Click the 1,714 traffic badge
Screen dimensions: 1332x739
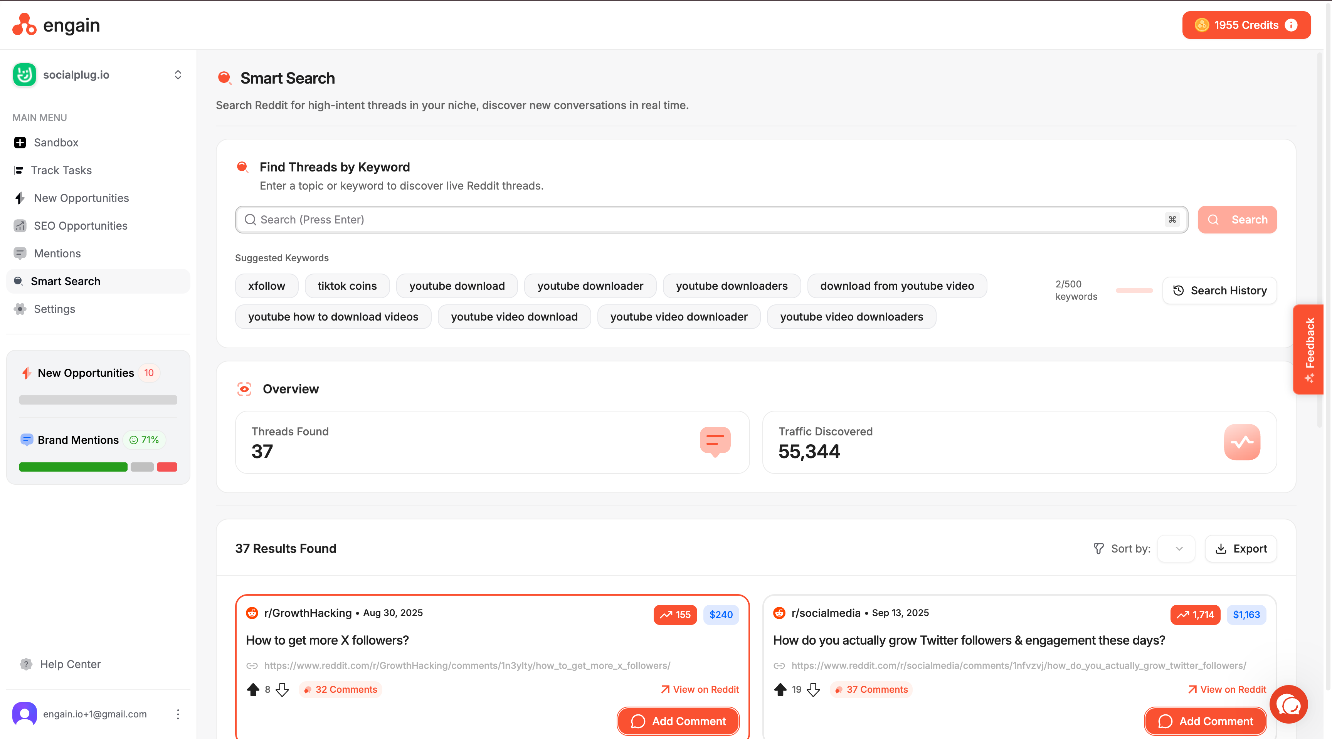(x=1196, y=615)
